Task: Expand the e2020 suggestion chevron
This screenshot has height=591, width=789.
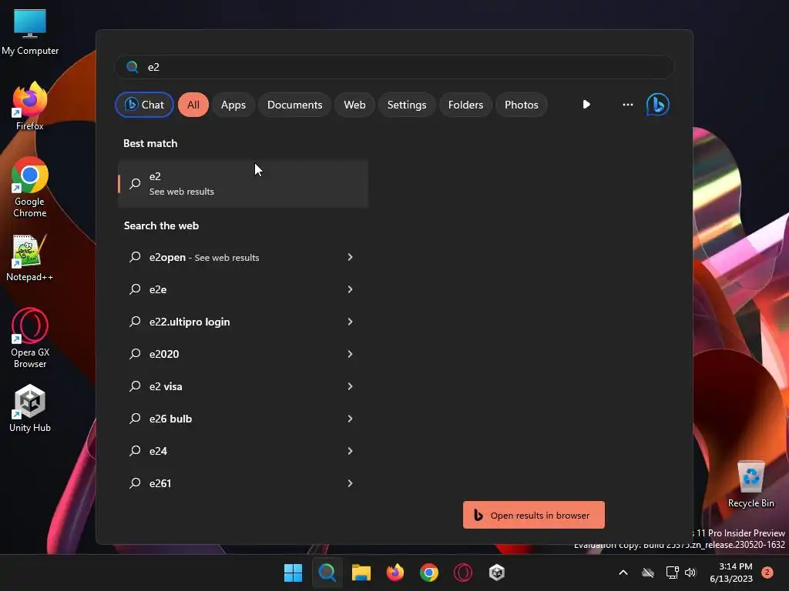Action: tap(350, 354)
